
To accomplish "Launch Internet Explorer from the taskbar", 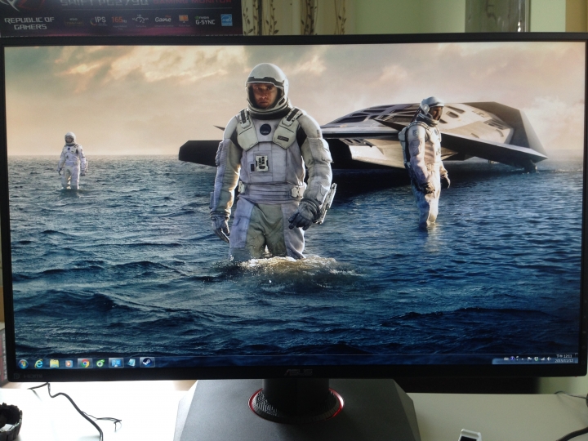I will (x=38, y=363).
